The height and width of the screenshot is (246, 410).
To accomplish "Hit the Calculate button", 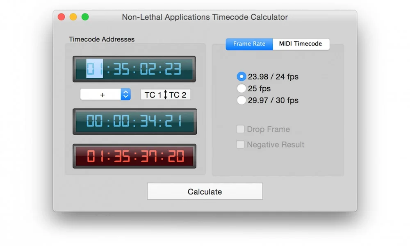I will [x=205, y=191].
